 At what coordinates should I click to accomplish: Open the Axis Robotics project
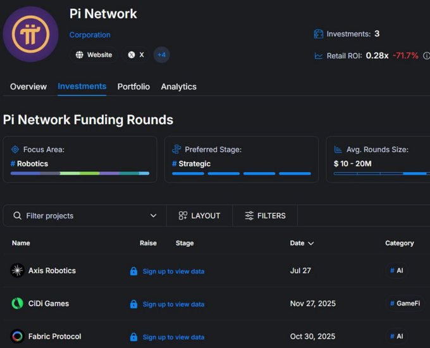point(52,271)
